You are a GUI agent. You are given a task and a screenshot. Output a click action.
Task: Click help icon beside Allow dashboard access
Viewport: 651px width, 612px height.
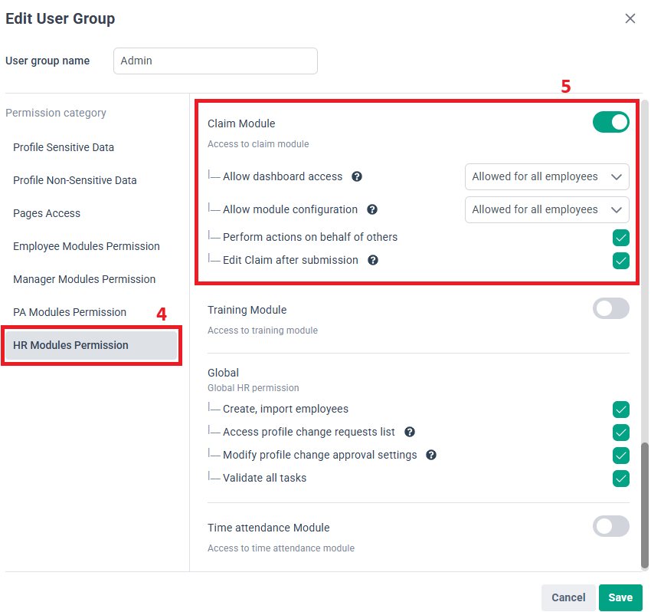click(x=357, y=176)
